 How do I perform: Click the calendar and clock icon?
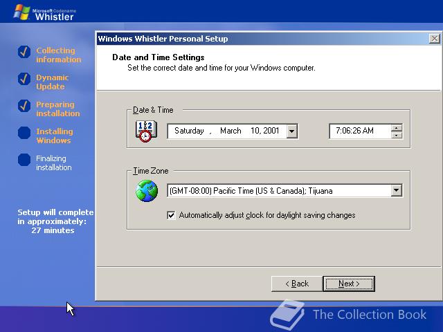146,131
